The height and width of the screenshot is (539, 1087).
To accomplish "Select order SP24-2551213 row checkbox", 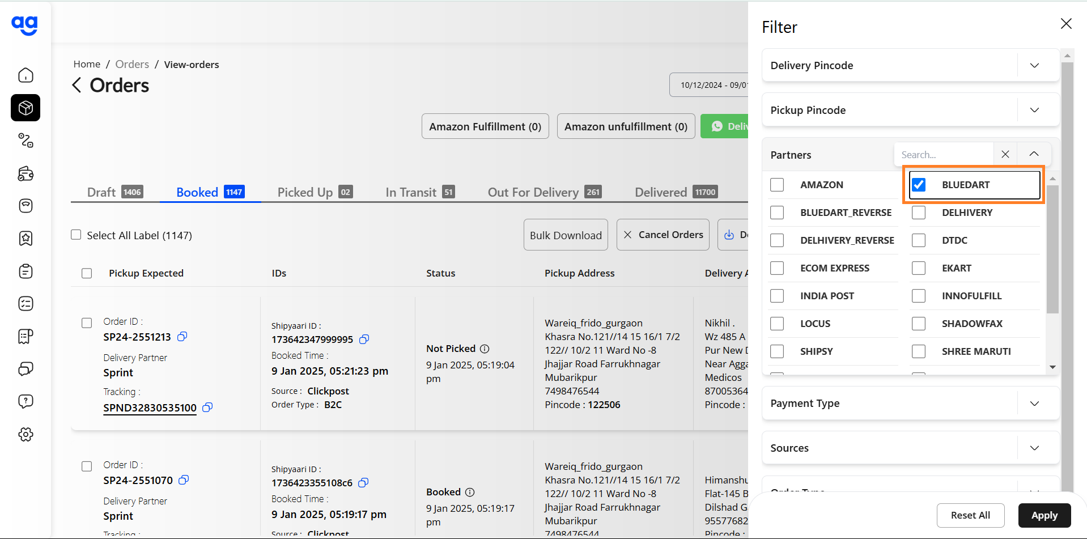I will (x=87, y=323).
